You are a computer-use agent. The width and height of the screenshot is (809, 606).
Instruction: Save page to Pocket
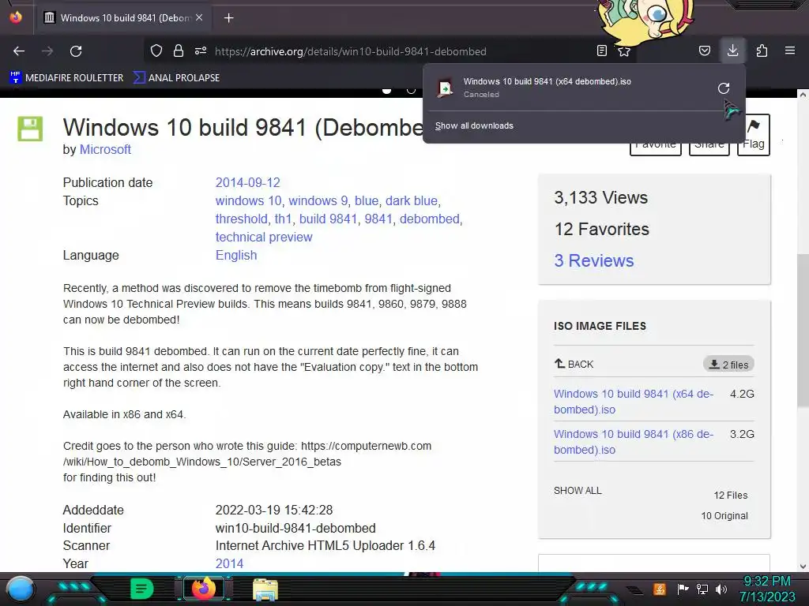pyautogui.click(x=704, y=50)
